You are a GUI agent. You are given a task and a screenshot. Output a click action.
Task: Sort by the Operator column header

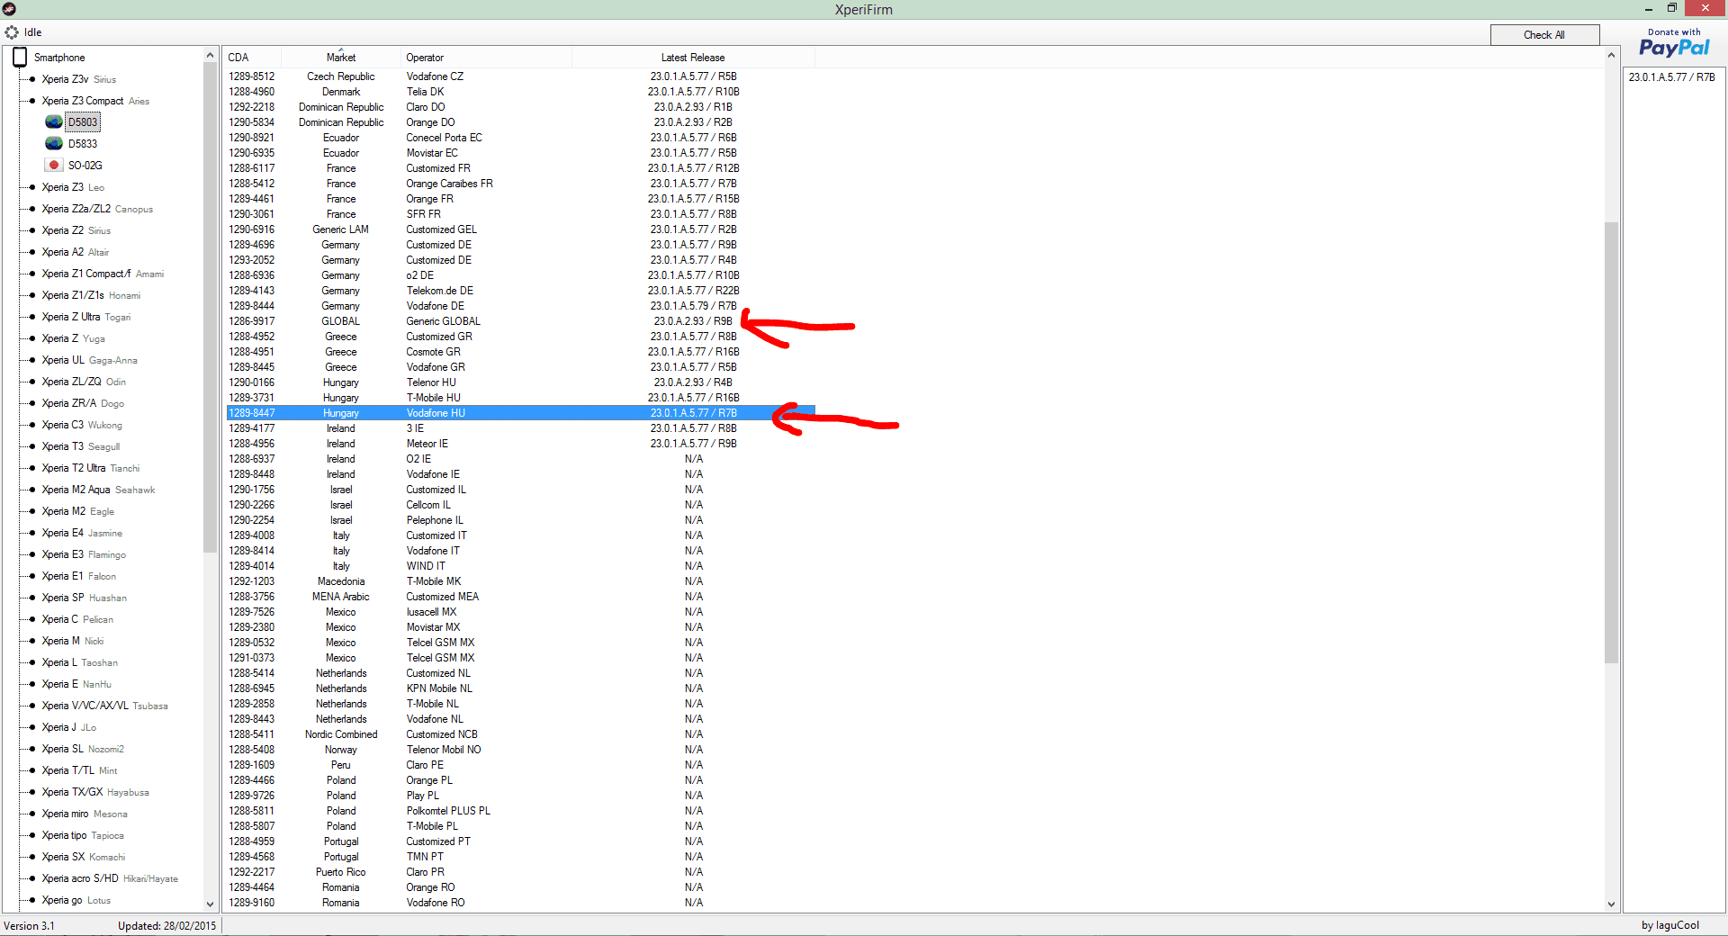click(x=486, y=58)
